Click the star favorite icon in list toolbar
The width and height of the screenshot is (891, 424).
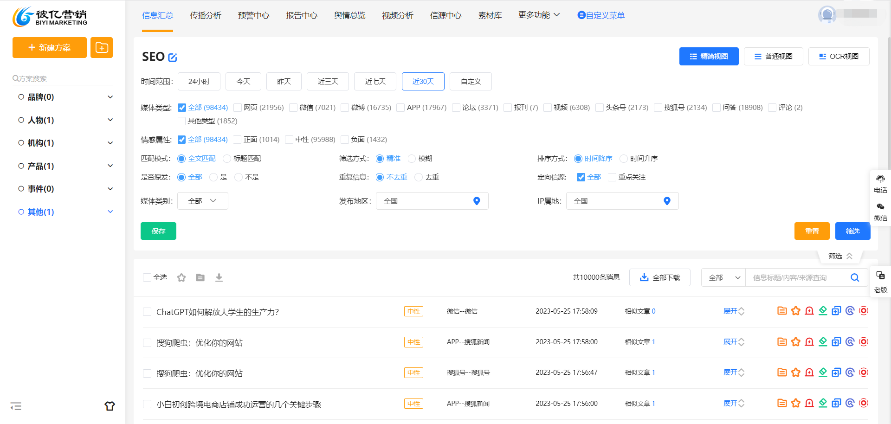(181, 277)
